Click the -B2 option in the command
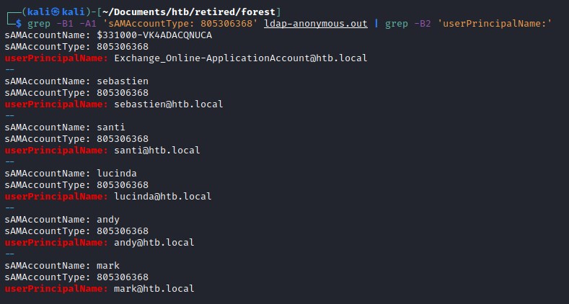The height and width of the screenshot is (304, 569). click(422, 24)
